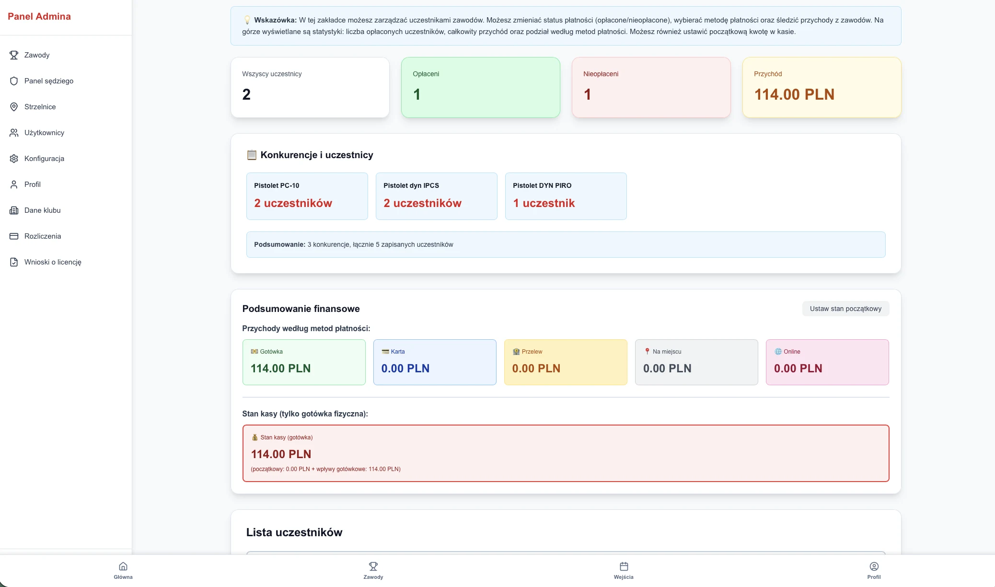Click the Konfiguracja gear icon

pyautogui.click(x=14, y=159)
